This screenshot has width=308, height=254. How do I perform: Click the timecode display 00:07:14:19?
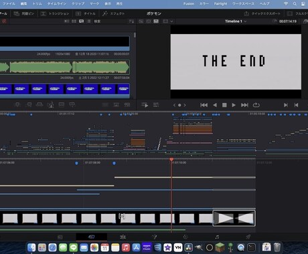288,21
